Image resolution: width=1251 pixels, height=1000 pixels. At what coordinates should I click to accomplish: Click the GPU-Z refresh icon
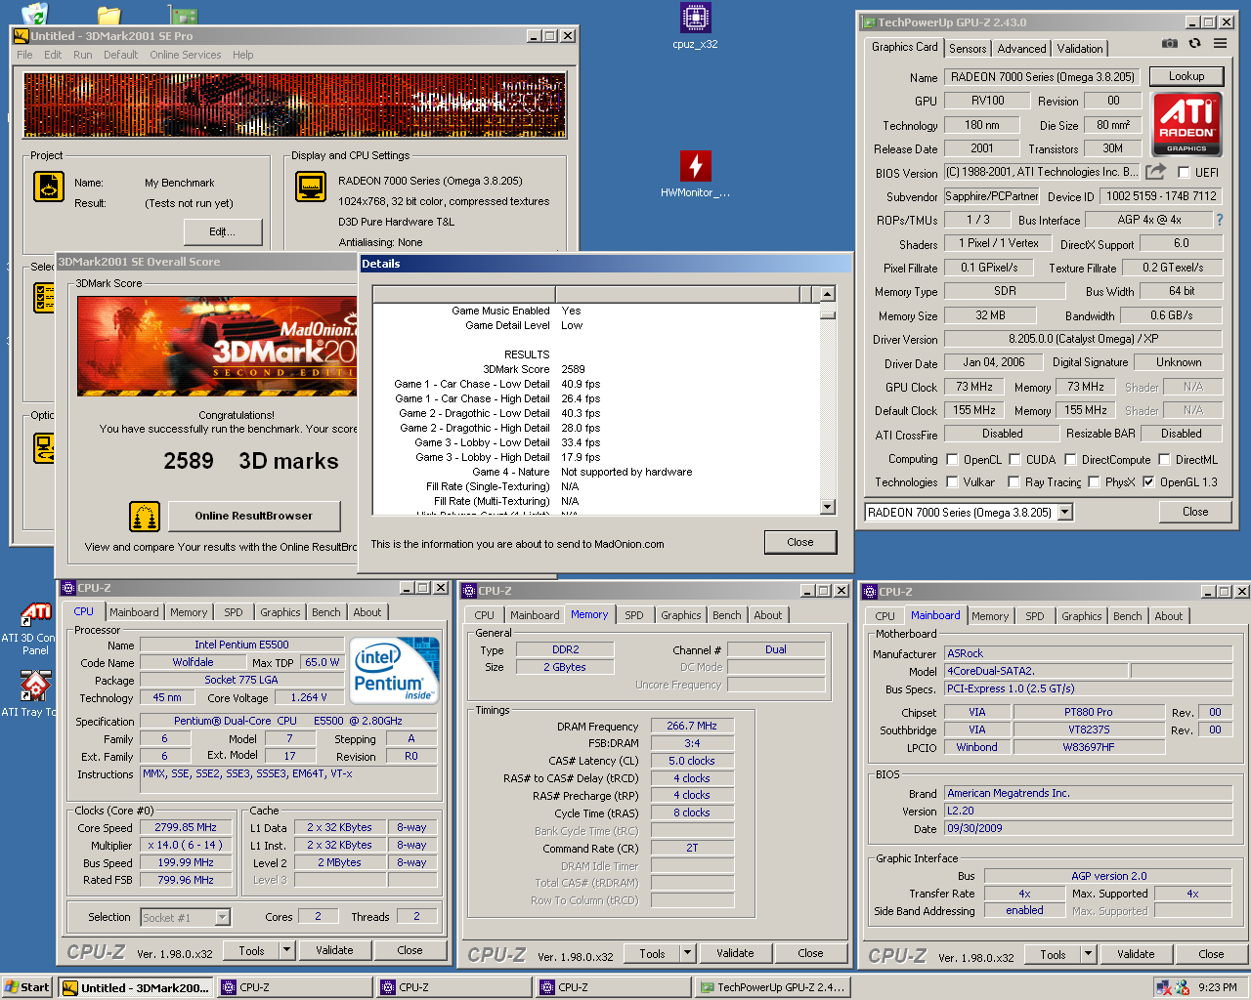pos(1194,43)
